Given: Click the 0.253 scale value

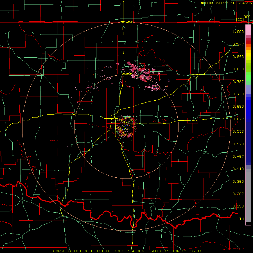Looking at the screenshot, I should pos(238,206).
